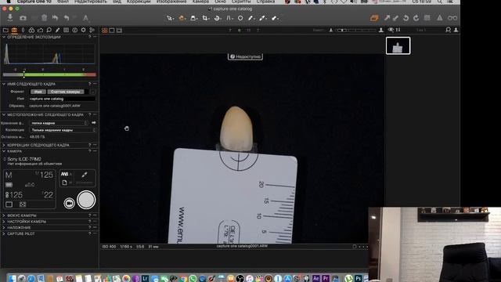Open the Color tool tab three-circles icon
Screen dimensions: 501x282
pos(31,30)
